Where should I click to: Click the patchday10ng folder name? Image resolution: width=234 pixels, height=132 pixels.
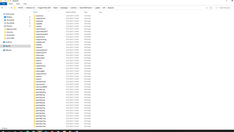click(x=41, y=116)
